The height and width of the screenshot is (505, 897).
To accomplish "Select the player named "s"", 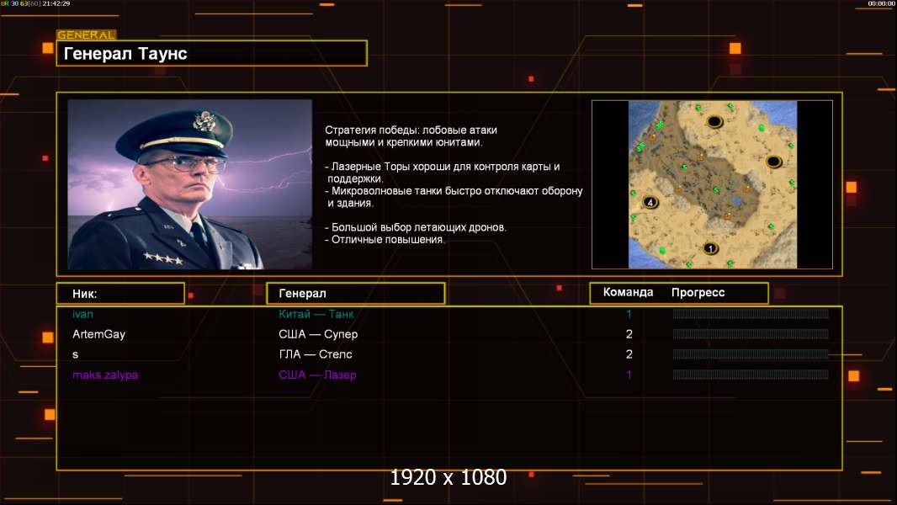I will click(76, 354).
